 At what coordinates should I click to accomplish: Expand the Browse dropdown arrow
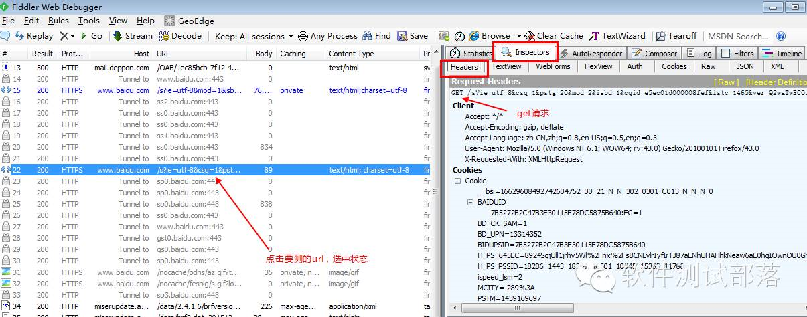point(518,36)
